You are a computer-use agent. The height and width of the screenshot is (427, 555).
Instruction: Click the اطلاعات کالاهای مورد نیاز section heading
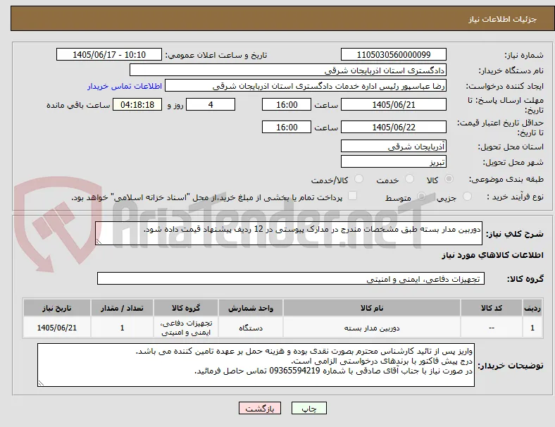tap(492, 255)
